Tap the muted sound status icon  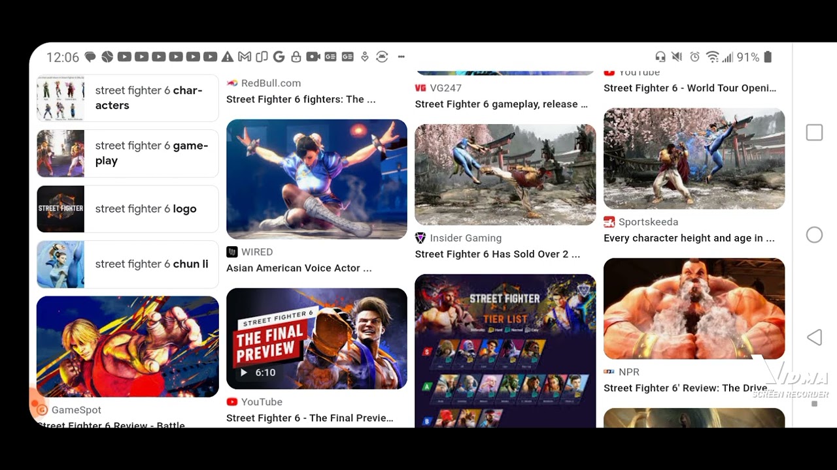pyautogui.click(x=677, y=57)
